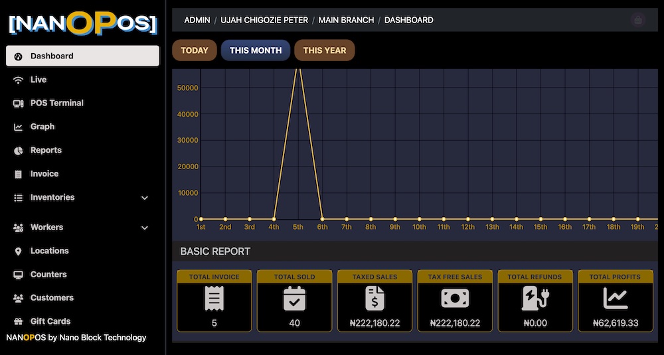Click the Total Invoice receipt icon
664x355 pixels.
214,298
